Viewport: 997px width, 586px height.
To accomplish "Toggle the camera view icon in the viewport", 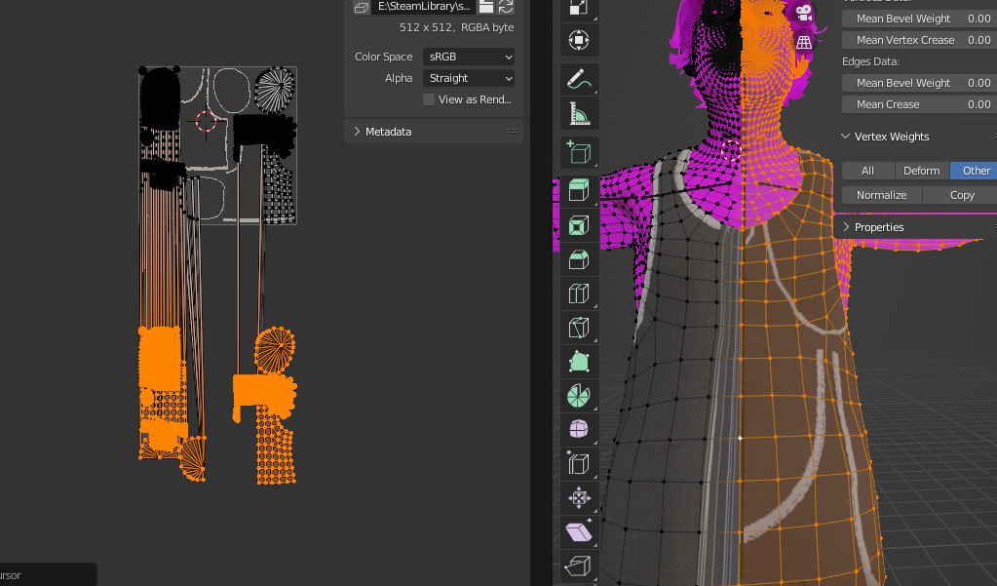I will [804, 13].
